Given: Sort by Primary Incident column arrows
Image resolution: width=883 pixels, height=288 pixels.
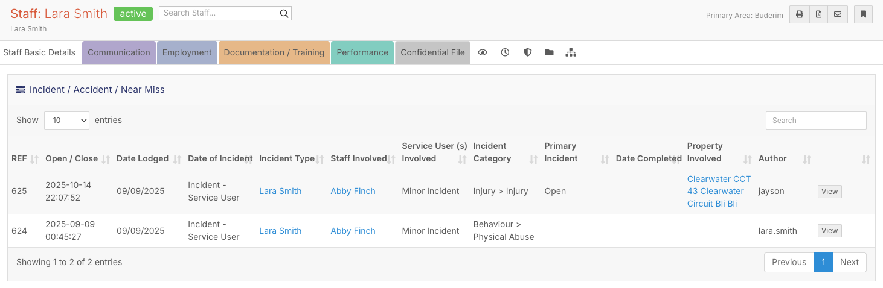Looking at the screenshot, I should (605, 160).
